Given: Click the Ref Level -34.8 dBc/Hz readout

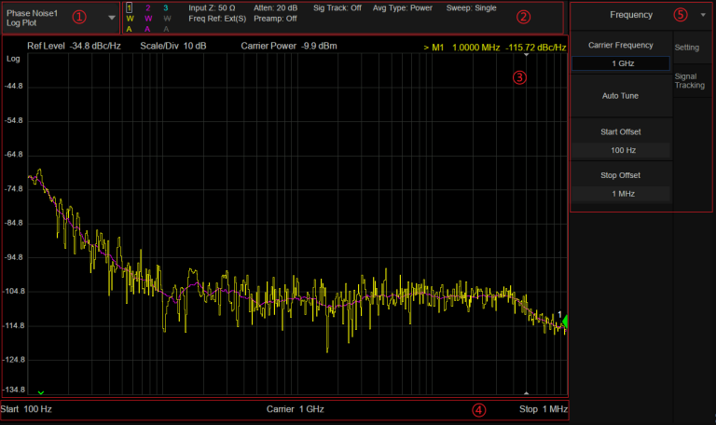Looking at the screenshot, I should (74, 45).
